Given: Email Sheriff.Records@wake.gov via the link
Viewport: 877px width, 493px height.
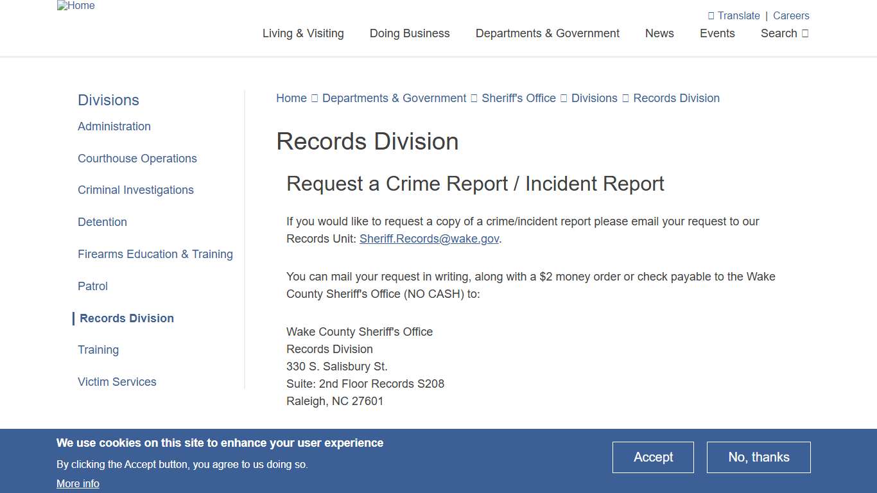Looking at the screenshot, I should [x=429, y=238].
